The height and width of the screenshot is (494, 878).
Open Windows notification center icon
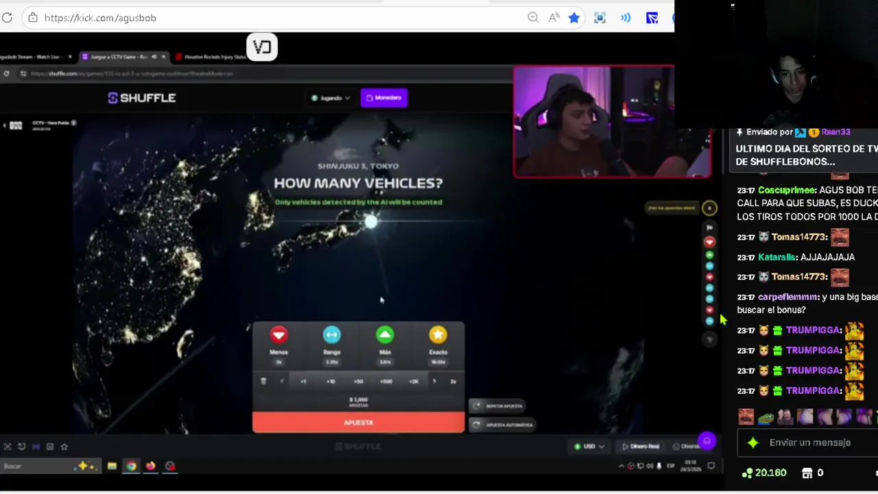711,467
